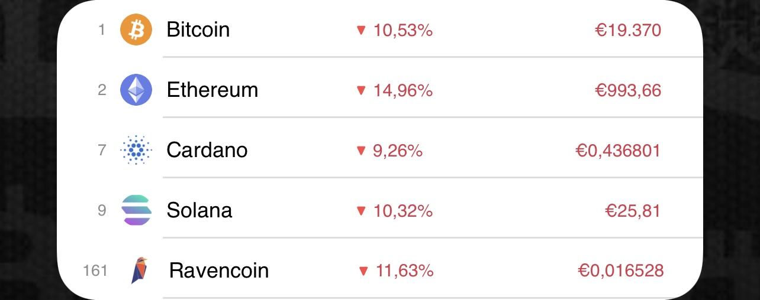Click the red down arrow beside 11,63%
This screenshot has width=760, height=300.
pos(363,271)
